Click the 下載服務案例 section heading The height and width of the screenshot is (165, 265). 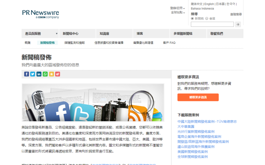188,115
